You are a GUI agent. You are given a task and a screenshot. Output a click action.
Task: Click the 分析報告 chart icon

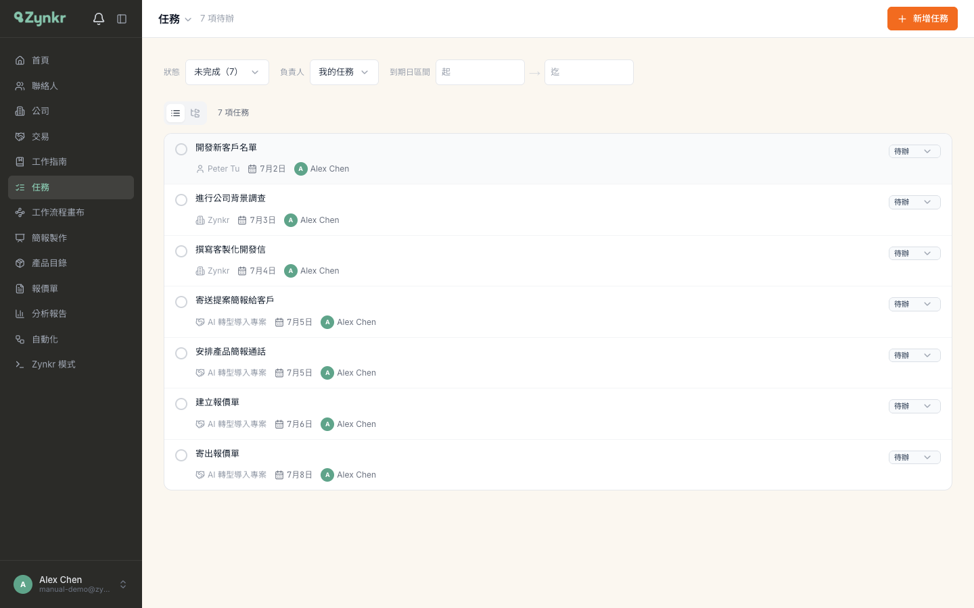click(20, 313)
